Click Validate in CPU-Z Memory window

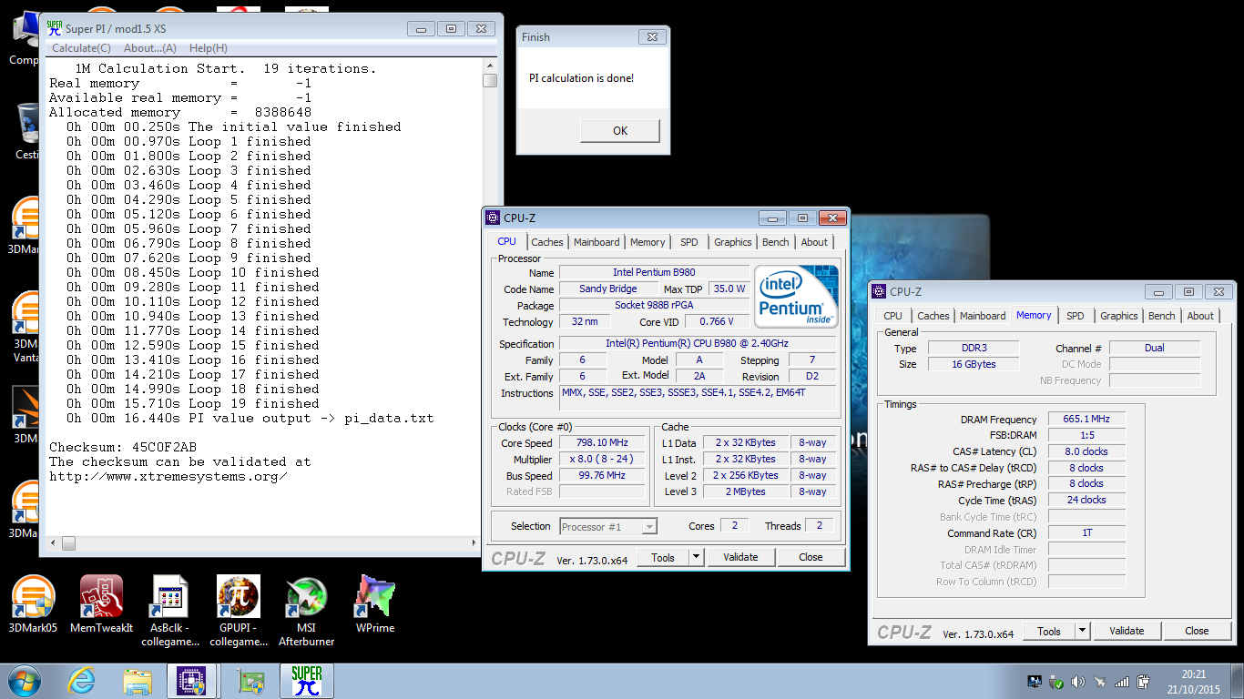(1127, 631)
